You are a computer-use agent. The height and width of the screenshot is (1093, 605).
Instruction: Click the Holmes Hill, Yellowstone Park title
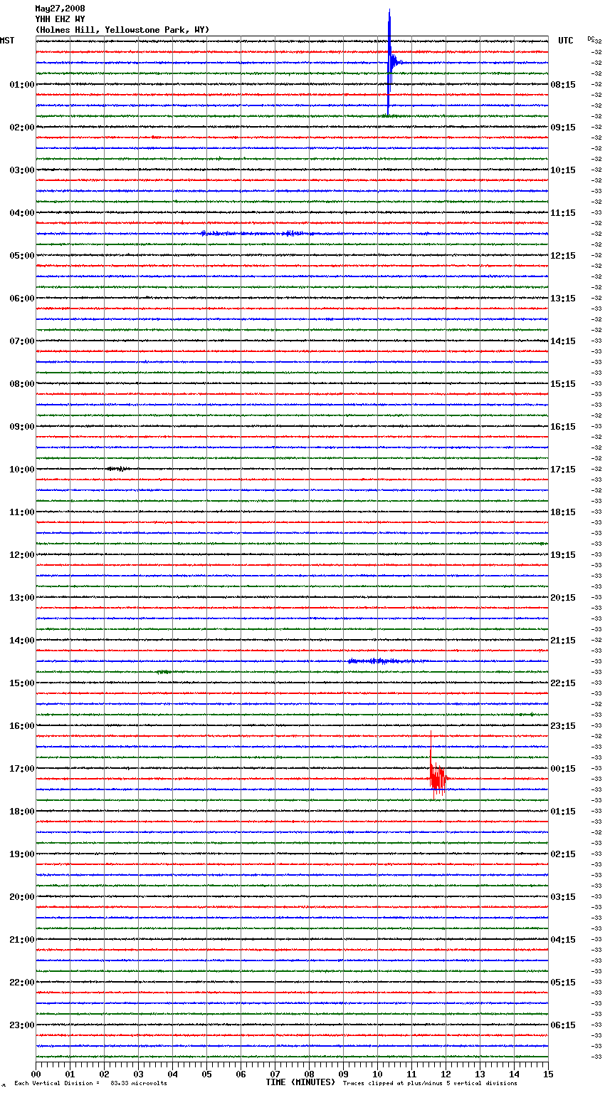pos(122,30)
